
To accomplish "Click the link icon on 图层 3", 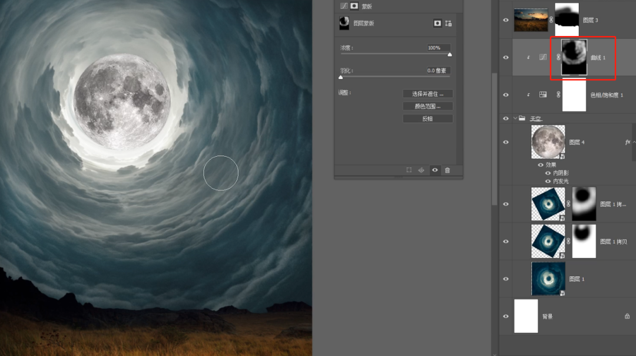I will [552, 19].
